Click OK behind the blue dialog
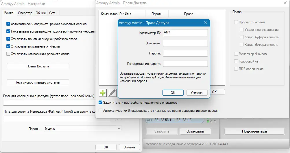The width and height of the screenshot is (290, 153). coord(217,92)
